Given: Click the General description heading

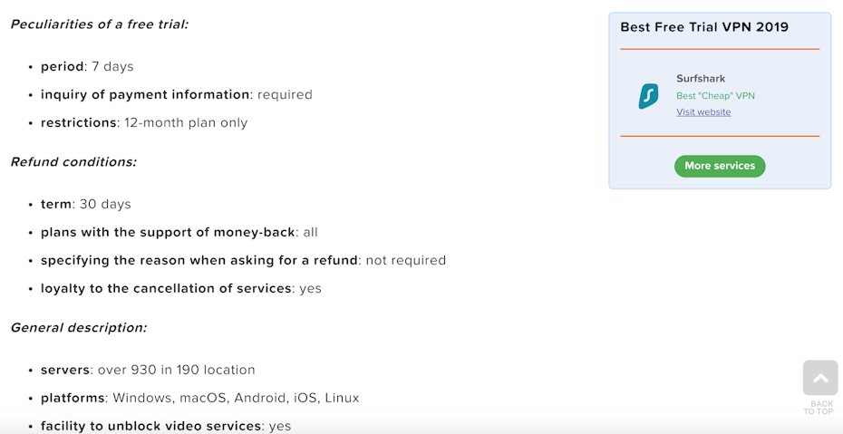Looking at the screenshot, I should [x=78, y=328].
